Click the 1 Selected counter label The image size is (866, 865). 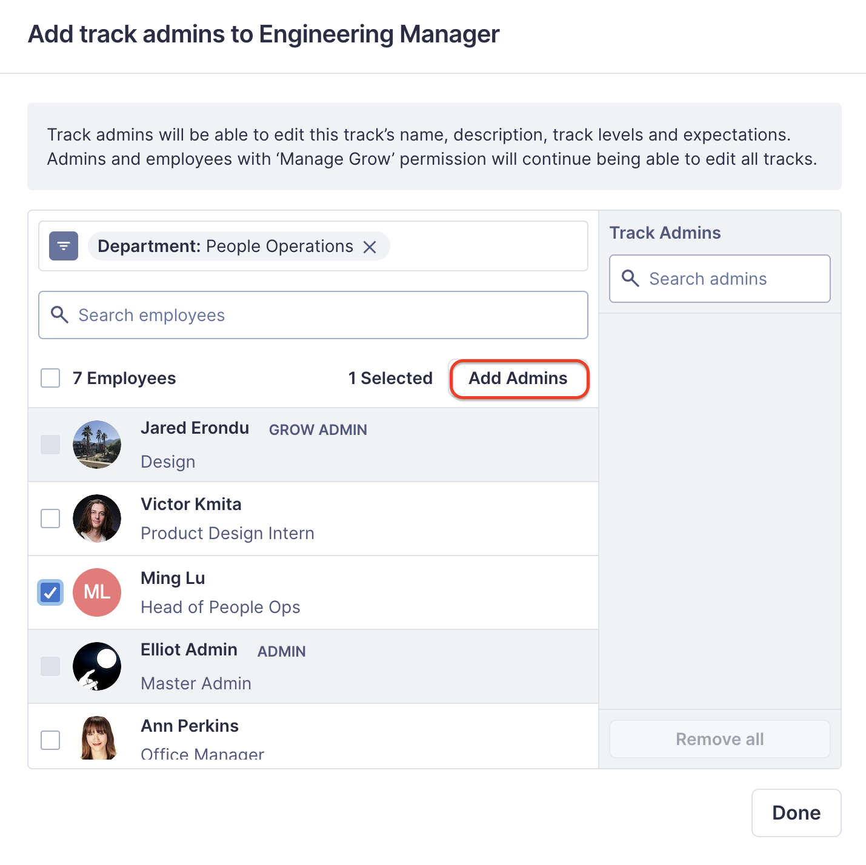[390, 378]
